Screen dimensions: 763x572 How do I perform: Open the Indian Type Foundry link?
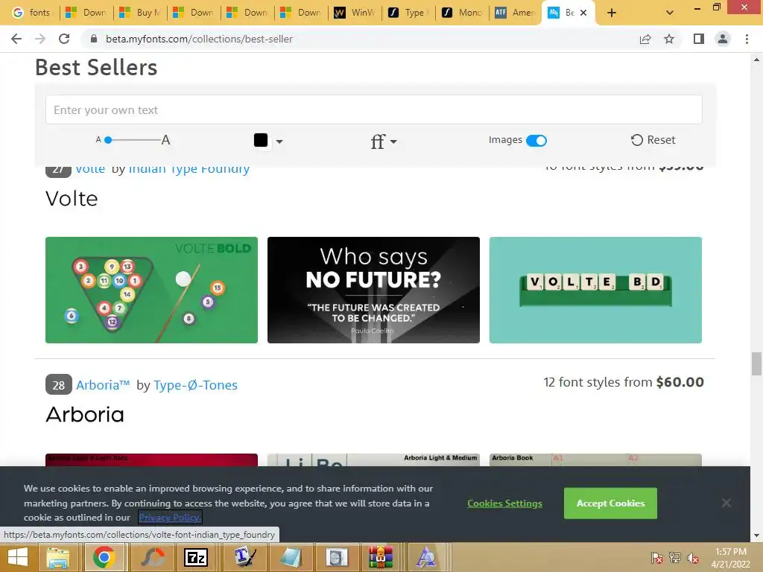(189, 169)
